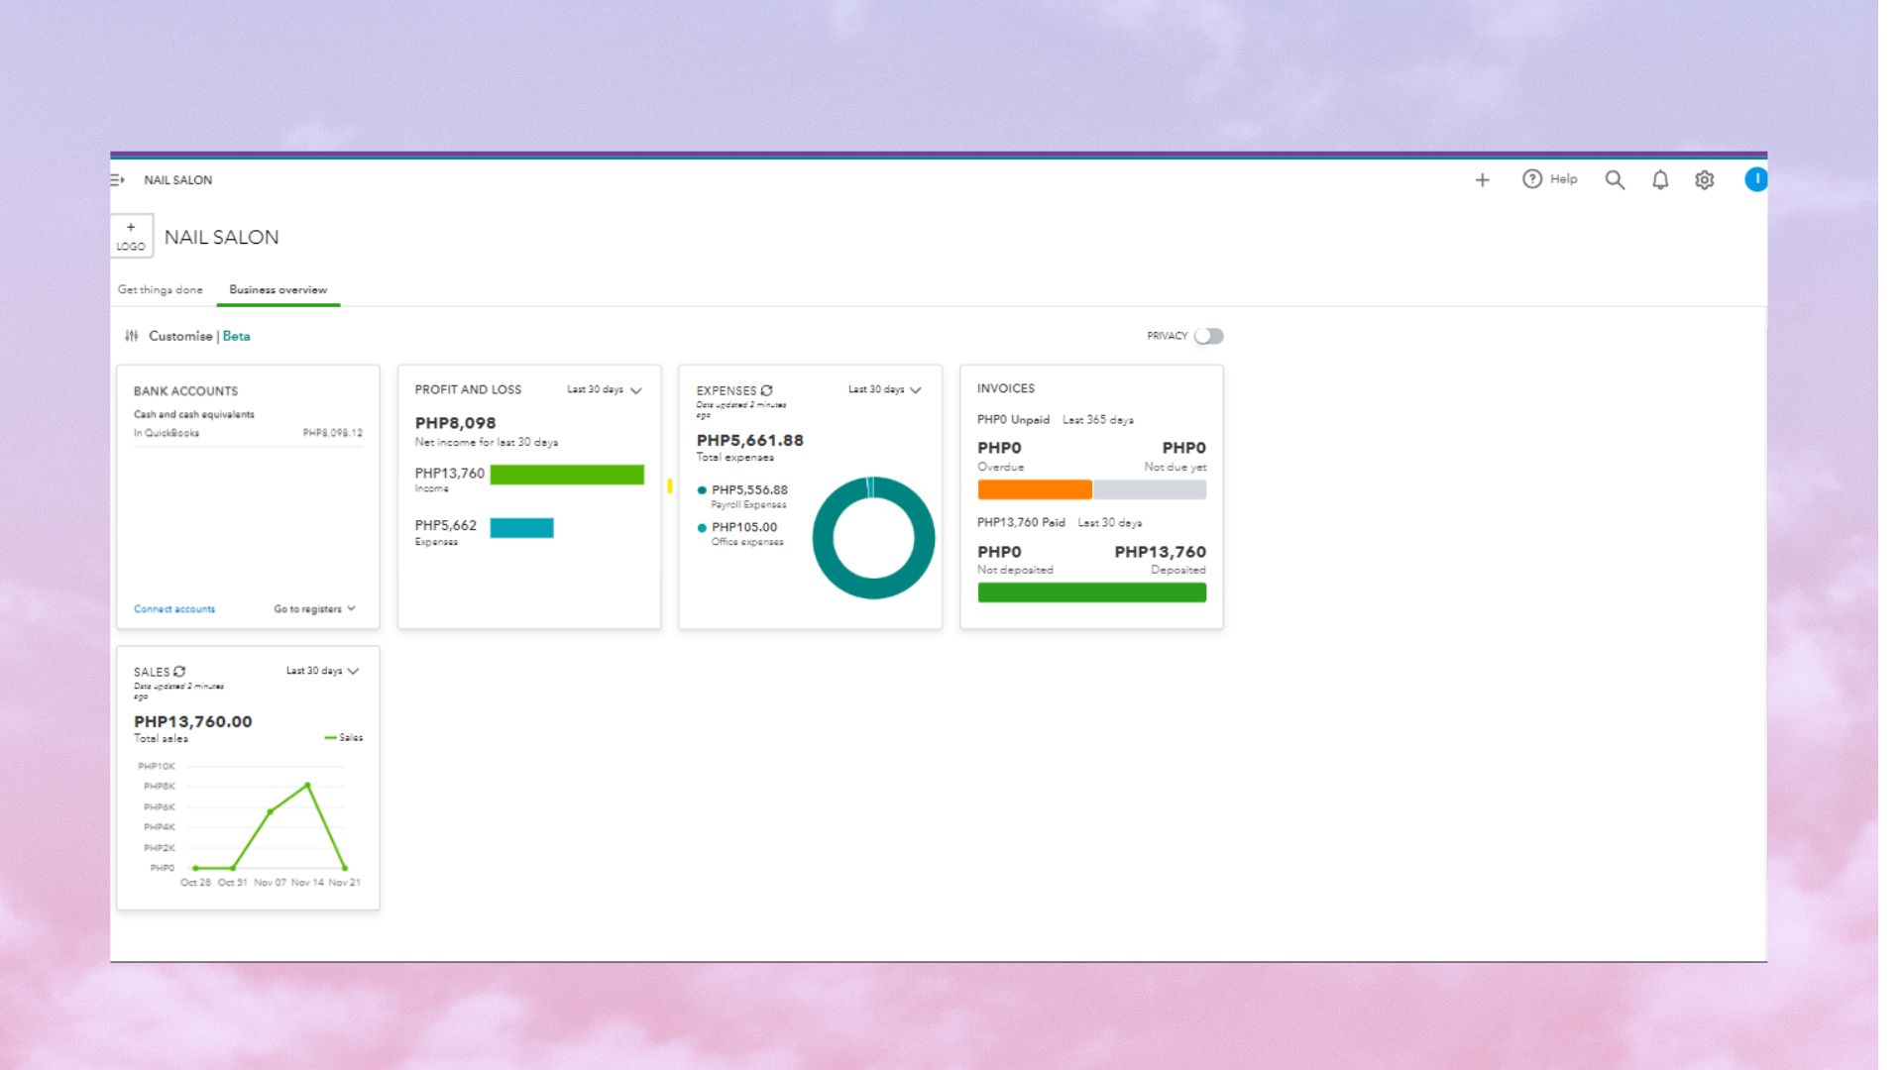Open the notifications bell
This screenshot has width=1903, height=1070.
[1660, 180]
